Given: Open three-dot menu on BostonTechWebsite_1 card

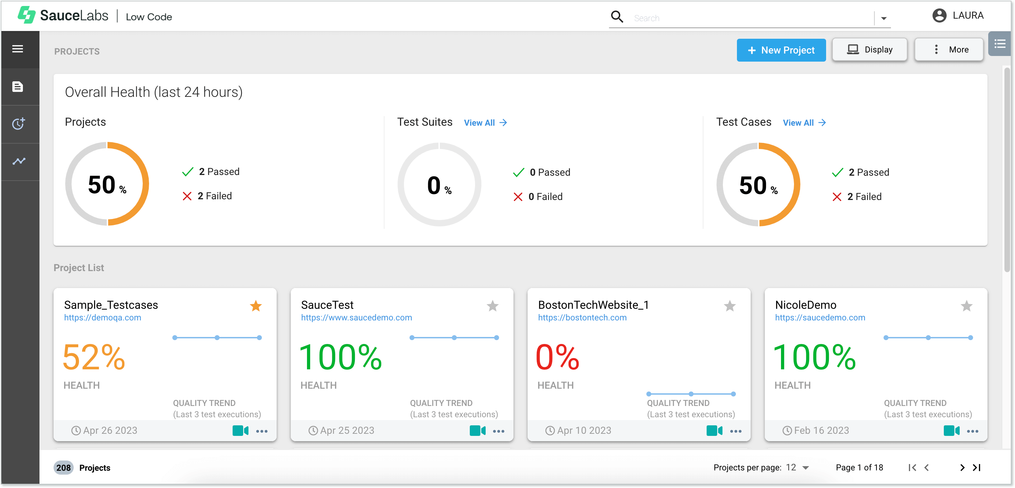Looking at the screenshot, I should click(x=735, y=431).
